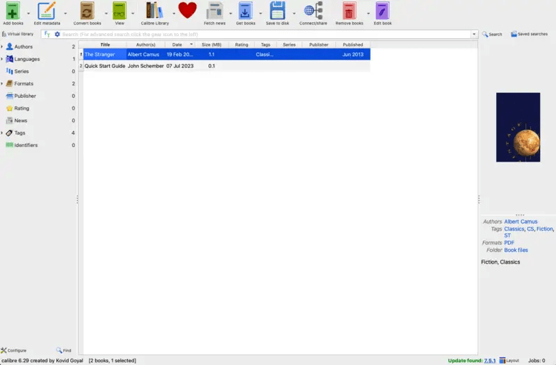Click the Search button
Screen dimensions: 556x365
(x=492, y=34)
